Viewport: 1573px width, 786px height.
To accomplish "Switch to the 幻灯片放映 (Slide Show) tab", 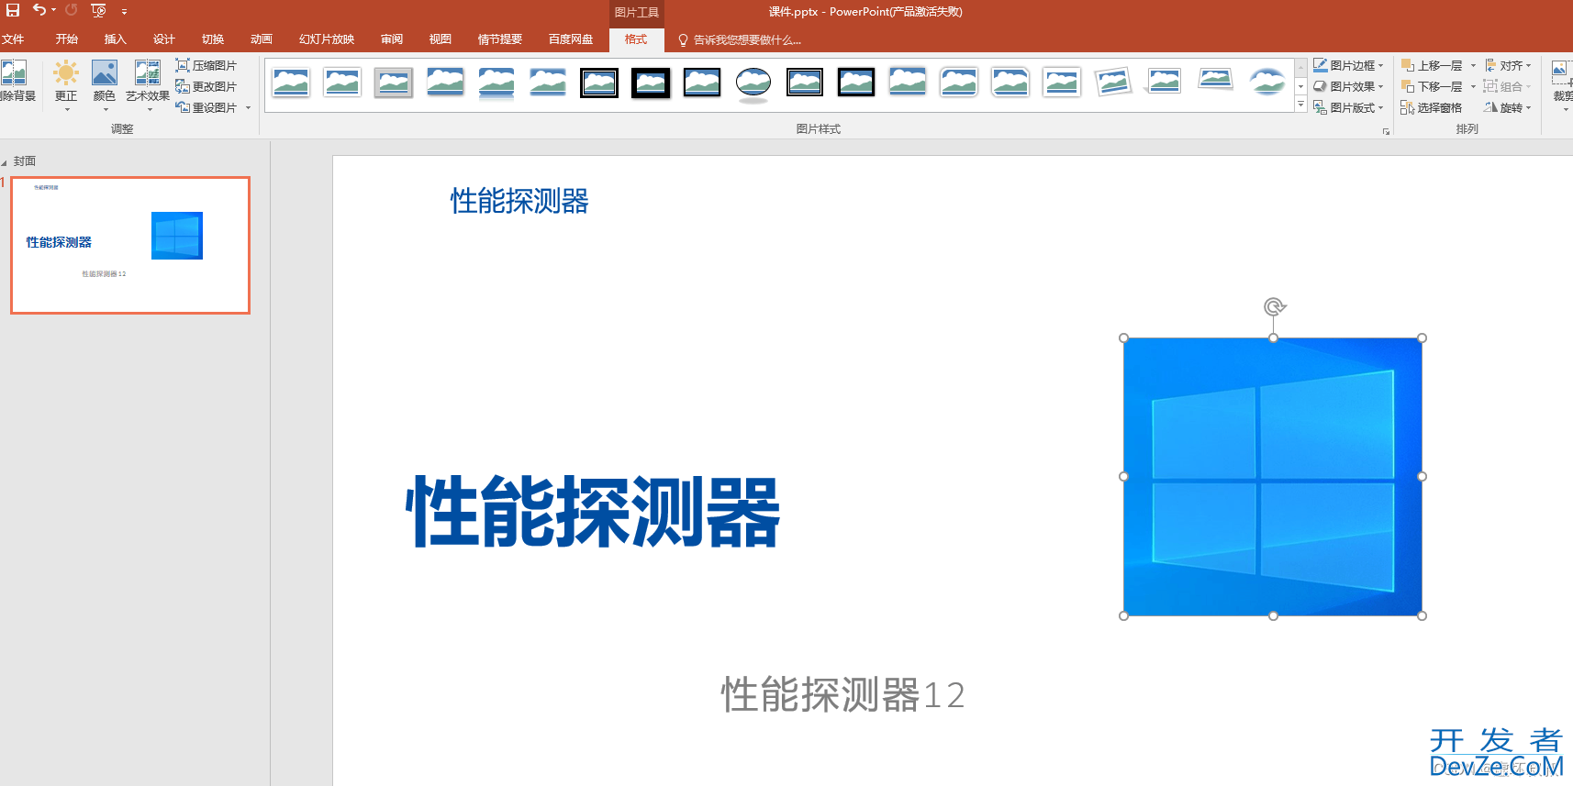I will click(x=327, y=39).
